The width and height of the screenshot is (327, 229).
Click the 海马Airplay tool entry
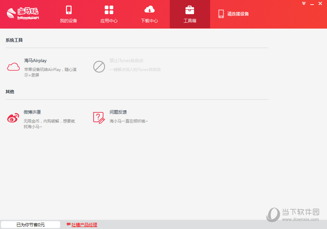point(35,61)
